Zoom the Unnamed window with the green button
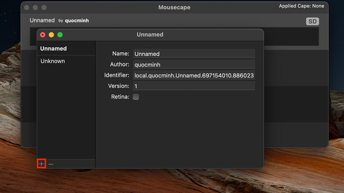344x193 pixels. tap(60, 35)
